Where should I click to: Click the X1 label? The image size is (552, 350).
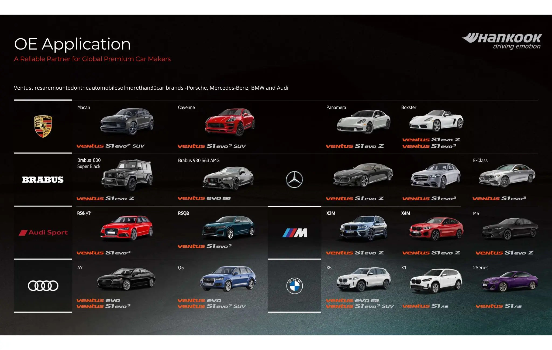coord(404,268)
